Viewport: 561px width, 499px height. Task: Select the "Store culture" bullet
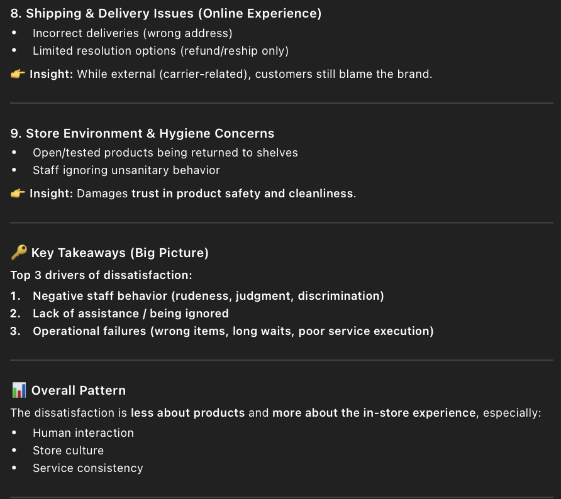pos(68,451)
